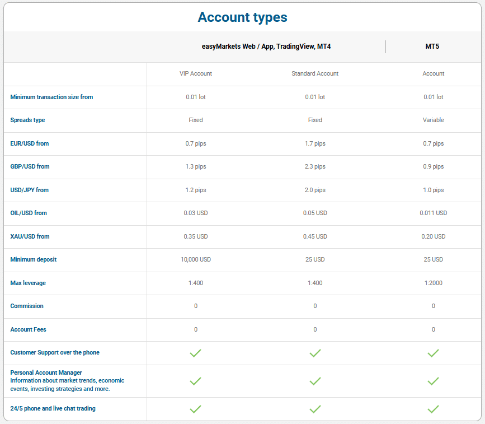Click the USD/JPY from row label
485x424 pixels.
coord(30,190)
